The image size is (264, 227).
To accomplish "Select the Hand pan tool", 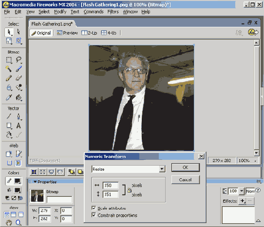I will click(x=9, y=223).
